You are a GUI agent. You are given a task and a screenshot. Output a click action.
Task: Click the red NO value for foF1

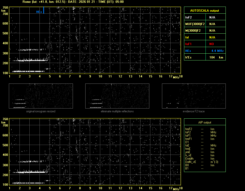(211, 44)
